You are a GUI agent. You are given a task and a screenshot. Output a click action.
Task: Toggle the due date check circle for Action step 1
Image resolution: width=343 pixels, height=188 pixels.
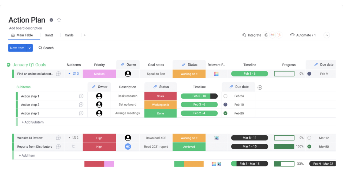(x=225, y=96)
